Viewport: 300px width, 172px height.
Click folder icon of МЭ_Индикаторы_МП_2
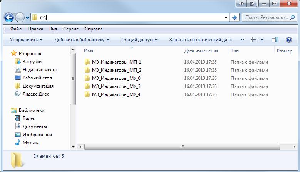(x=87, y=70)
